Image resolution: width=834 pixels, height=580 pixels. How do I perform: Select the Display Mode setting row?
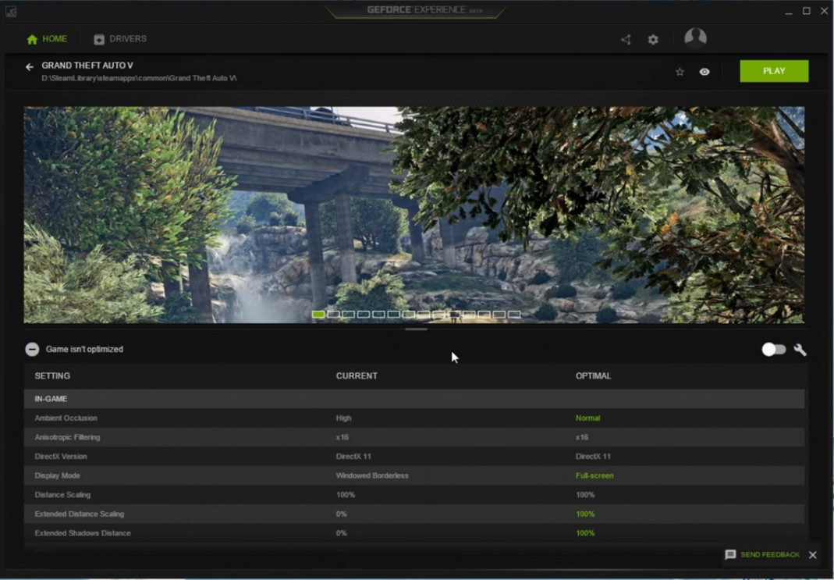coord(413,475)
